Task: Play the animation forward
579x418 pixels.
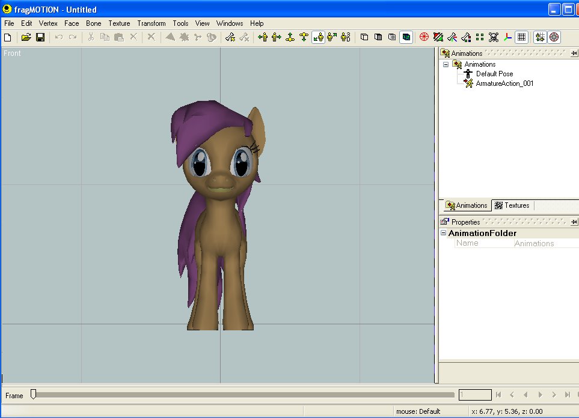Action: pyautogui.click(x=540, y=395)
